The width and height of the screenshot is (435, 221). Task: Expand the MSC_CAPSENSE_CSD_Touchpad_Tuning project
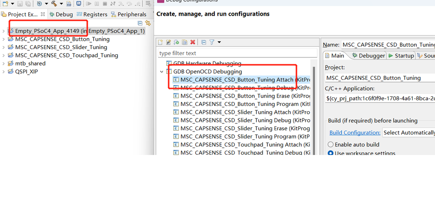point(3,55)
